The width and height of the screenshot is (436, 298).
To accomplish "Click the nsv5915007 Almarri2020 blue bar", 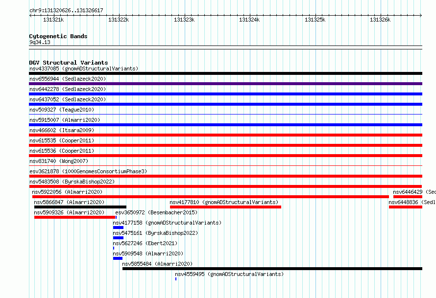I will click(225, 125).
